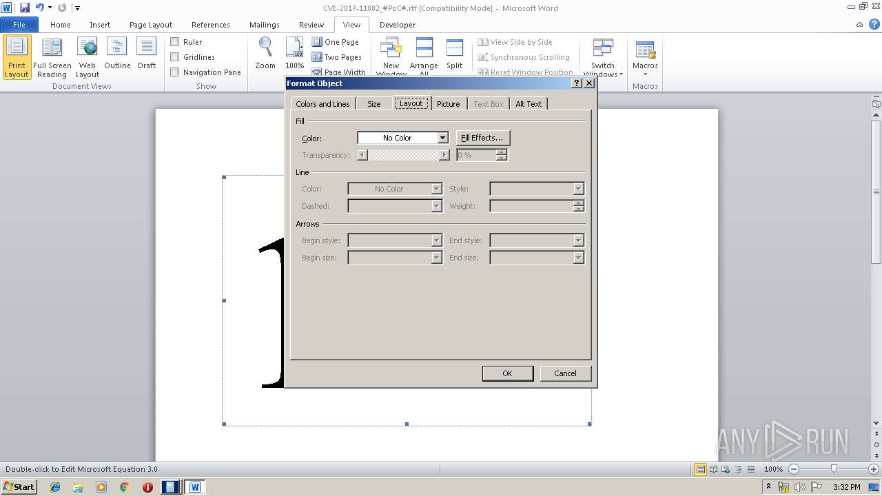
Task: Open Customize Quick Access Toolbar dropdown
Action: tap(77, 8)
